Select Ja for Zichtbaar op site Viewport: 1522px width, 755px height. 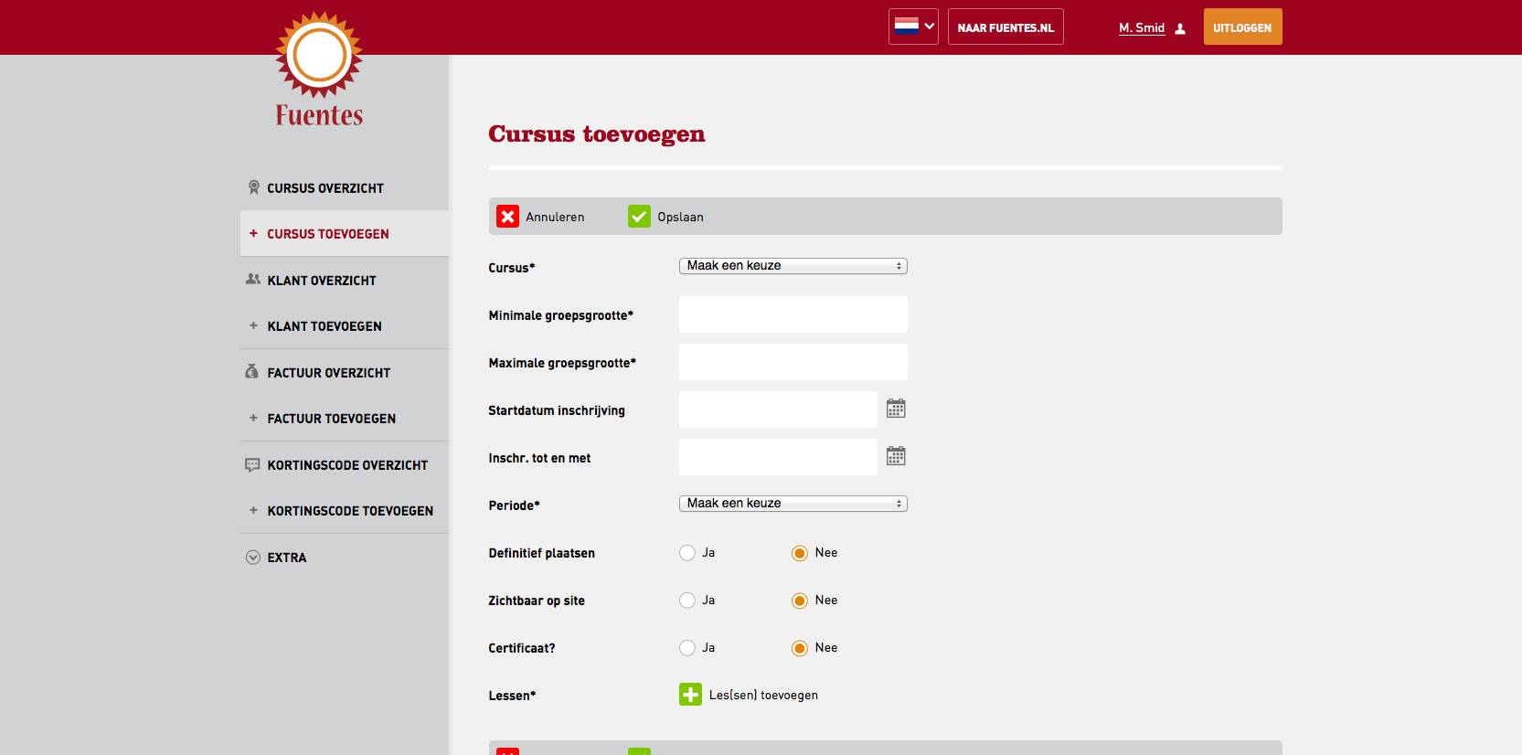pyautogui.click(x=687, y=601)
